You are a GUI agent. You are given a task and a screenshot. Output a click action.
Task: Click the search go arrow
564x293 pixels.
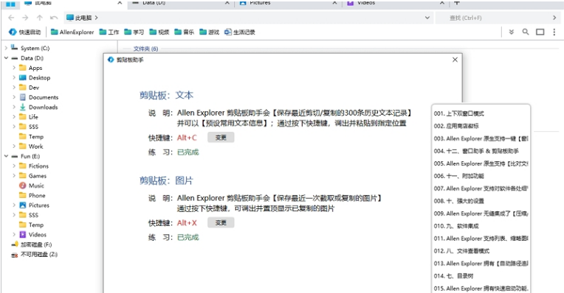(554, 18)
